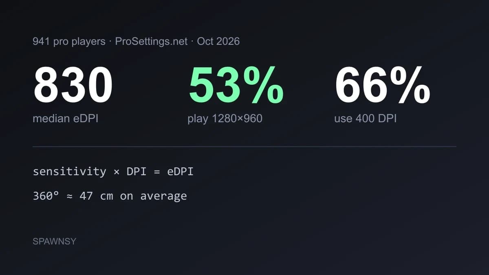Click the ProSettings.net source text
Image resolution: width=489 pixels, height=275 pixels.
coord(151,42)
